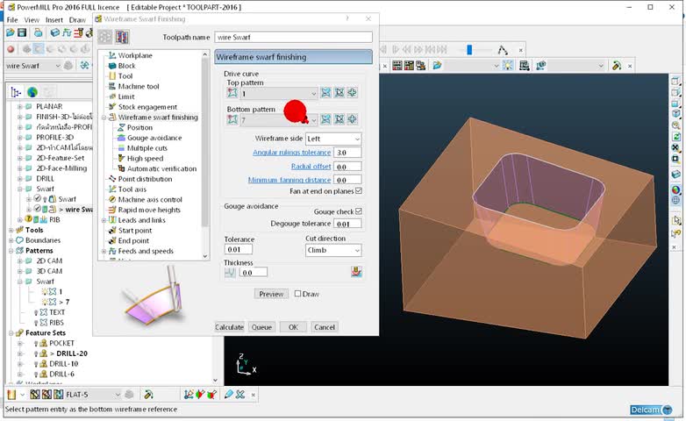This screenshot has height=421, width=686.
Task: Open the View menu
Action: click(x=32, y=19)
